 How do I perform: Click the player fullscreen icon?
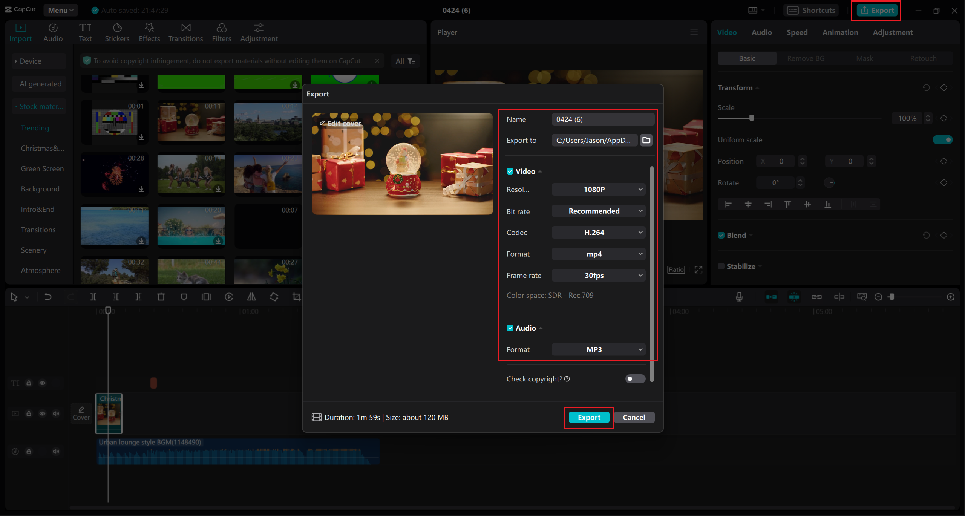coord(698,270)
